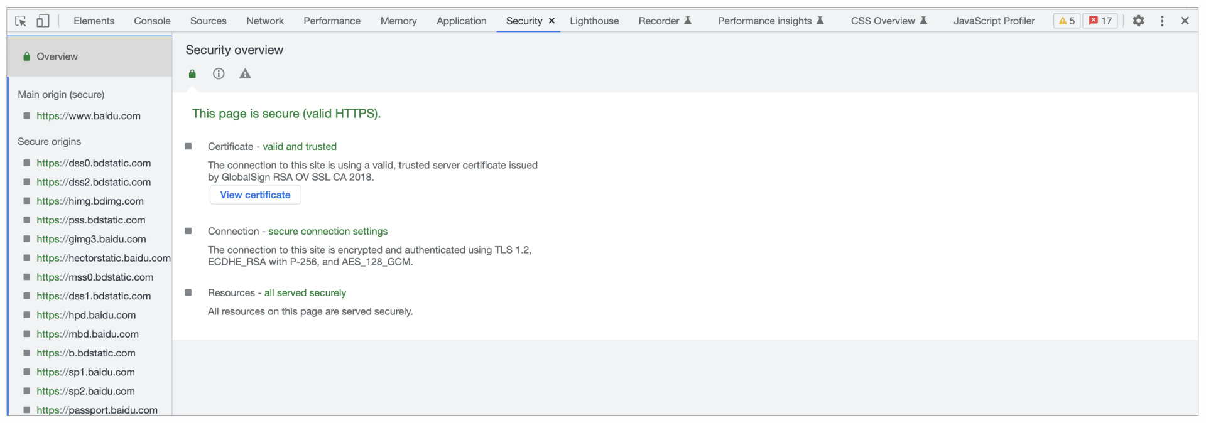Open the Lighthouse tab
Image resolution: width=1206 pixels, height=423 pixels.
pyautogui.click(x=594, y=21)
